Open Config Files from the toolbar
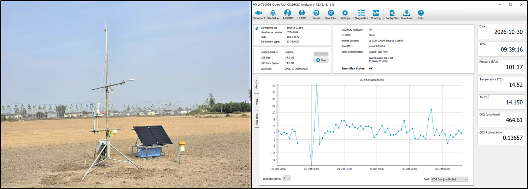The width and height of the screenshot is (528, 189). [x=392, y=14]
